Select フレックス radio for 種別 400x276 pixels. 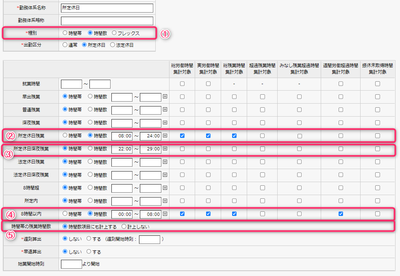point(114,33)
